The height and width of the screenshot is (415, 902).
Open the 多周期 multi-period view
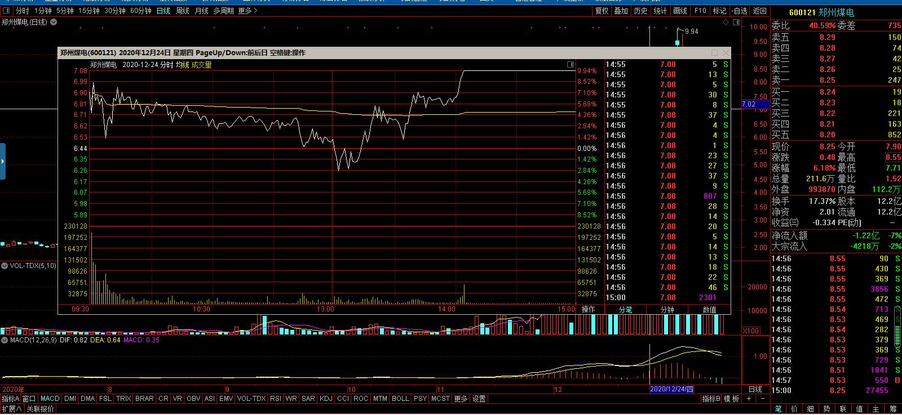[224, 11]
